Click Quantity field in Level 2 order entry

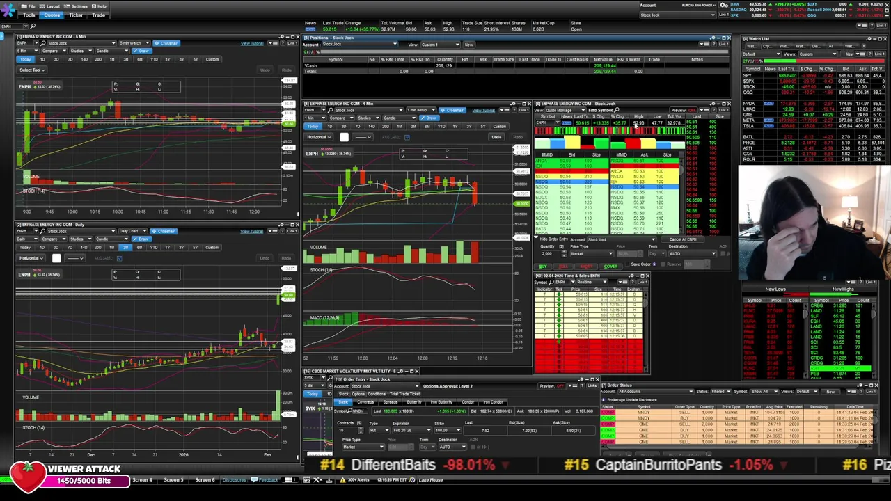tap(551, 253)
